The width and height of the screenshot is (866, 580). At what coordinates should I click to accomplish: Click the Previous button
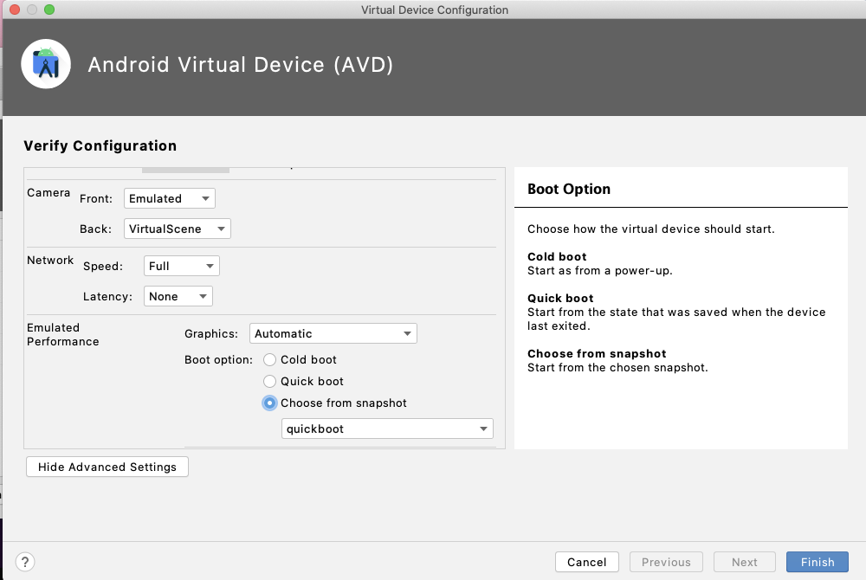(x=666, y=562)
